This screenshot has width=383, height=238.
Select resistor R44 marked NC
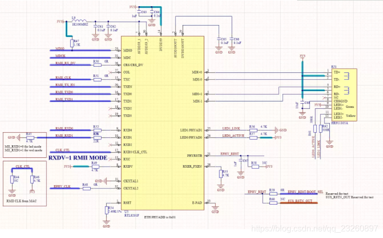tap(11, 180)
